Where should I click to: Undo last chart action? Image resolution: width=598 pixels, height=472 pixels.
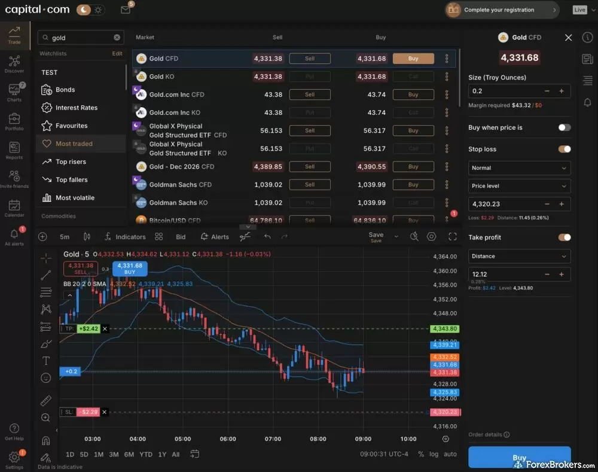tap(267, 236)
